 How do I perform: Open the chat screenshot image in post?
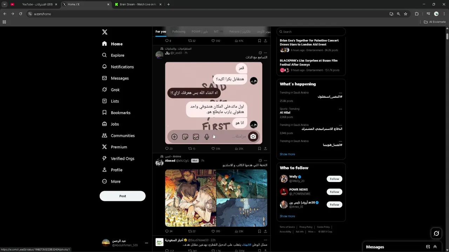click(x=214, y=103)
